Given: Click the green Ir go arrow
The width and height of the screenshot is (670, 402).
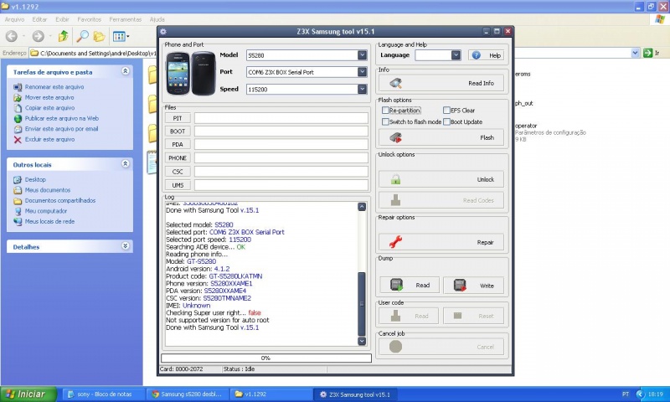Looking at the screenshot, I should click(x=647, y=53).
